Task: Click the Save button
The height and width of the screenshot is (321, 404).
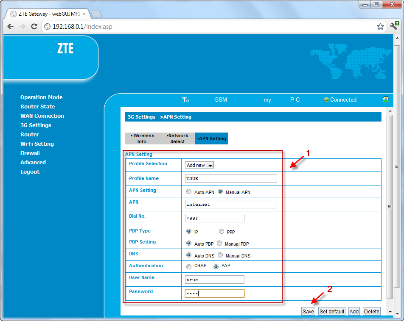Action: pos(308,311)
